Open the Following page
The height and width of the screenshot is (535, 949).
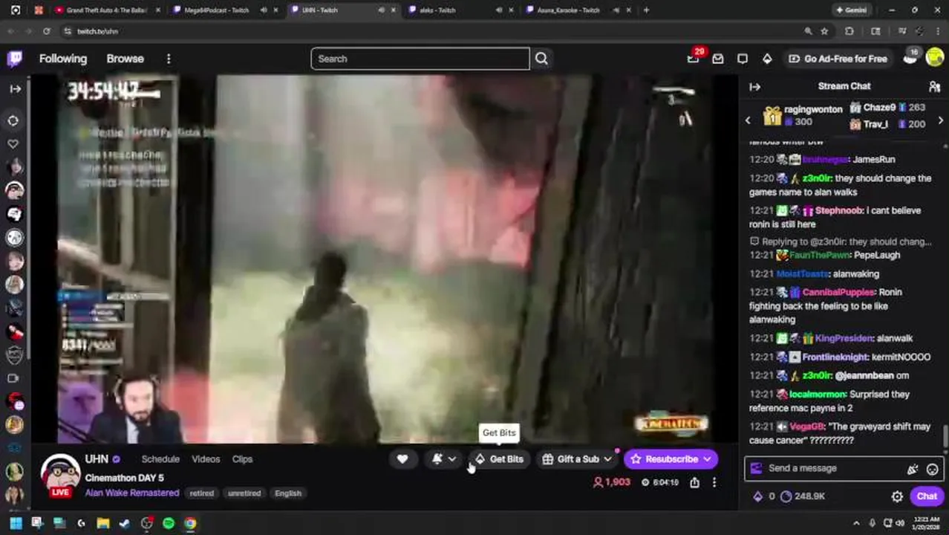point(63,59)
